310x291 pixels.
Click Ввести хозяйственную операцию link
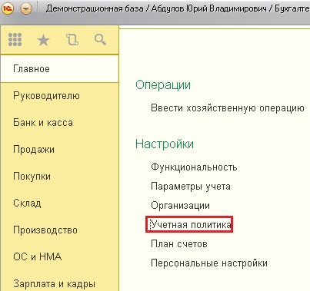pos(228,108)
